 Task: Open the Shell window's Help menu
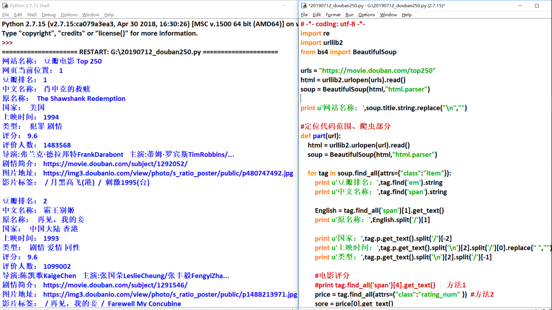[x=109, y=15]
